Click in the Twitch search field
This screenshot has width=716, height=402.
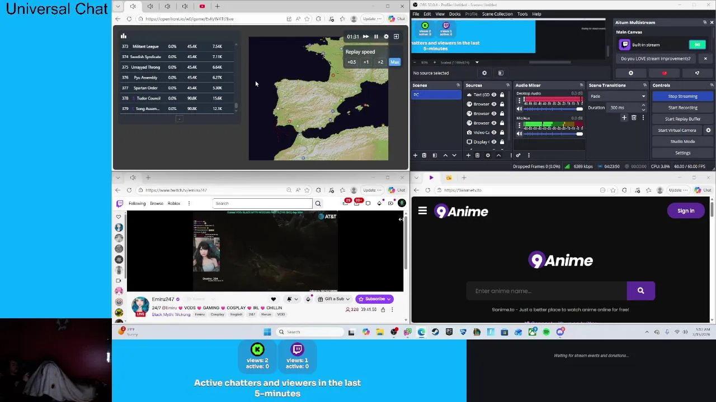click(262, 203)
